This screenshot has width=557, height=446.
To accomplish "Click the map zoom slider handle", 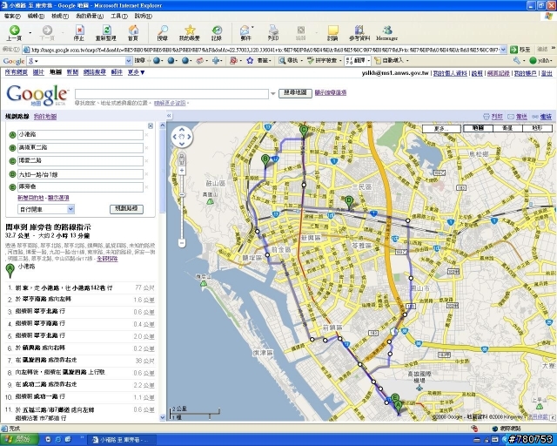I will pos(182,195).
